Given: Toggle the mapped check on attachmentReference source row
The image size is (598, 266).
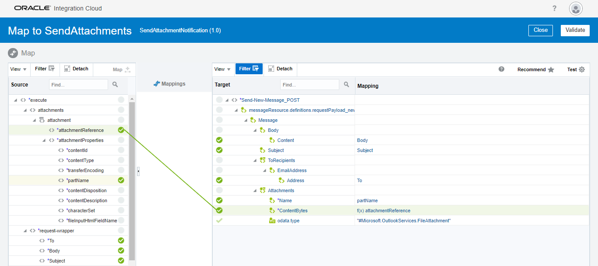Looking at the screenshot, I should point(121,130).
